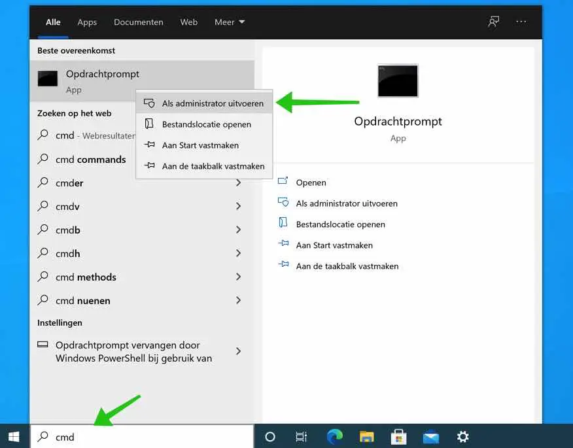
Task: Launch Microsoft Edge from the taskbar
Action: click(x=334, y=437)
